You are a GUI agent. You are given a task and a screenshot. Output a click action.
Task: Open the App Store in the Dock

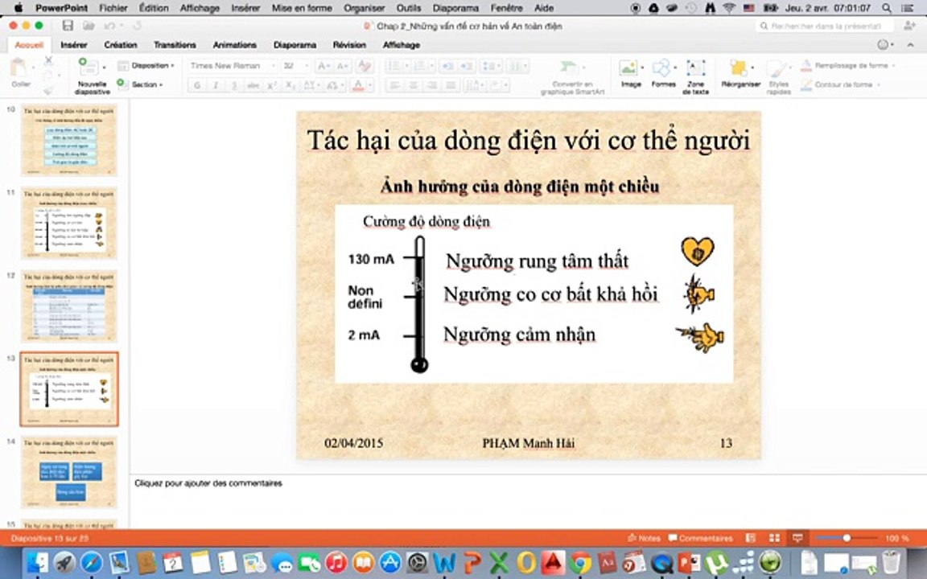tap(390, 562)
